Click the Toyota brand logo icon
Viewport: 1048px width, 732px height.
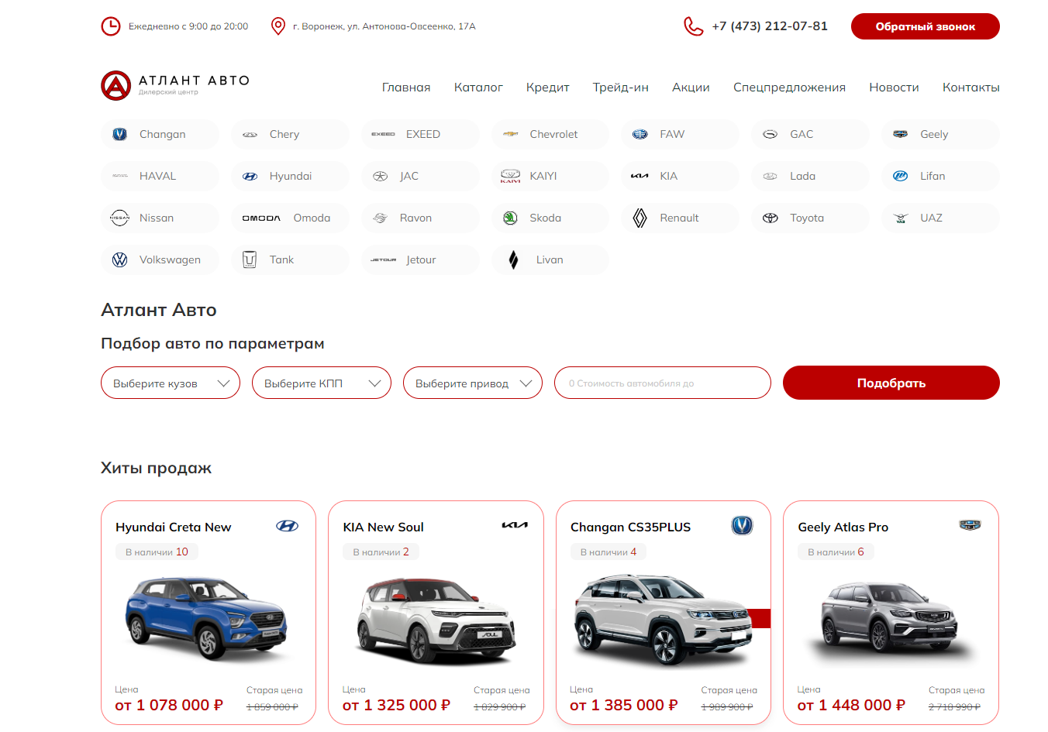[770, 218]
